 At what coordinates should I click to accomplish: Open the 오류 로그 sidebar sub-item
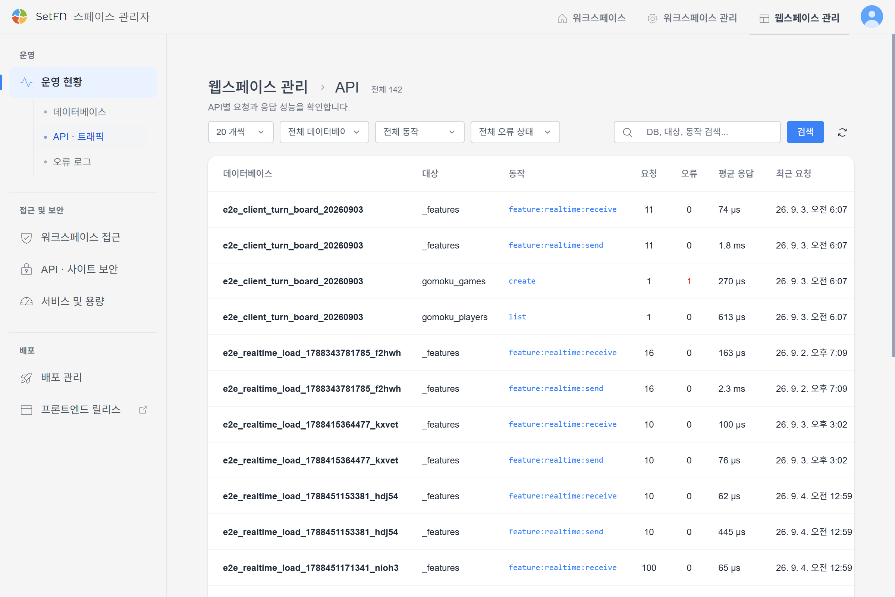click(72, 162)
